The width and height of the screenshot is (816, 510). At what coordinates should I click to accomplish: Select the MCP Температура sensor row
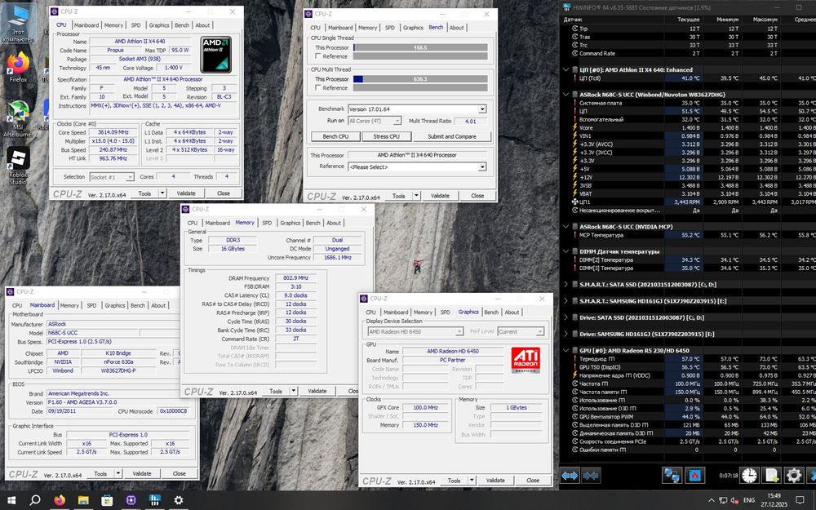click(688, 235)
